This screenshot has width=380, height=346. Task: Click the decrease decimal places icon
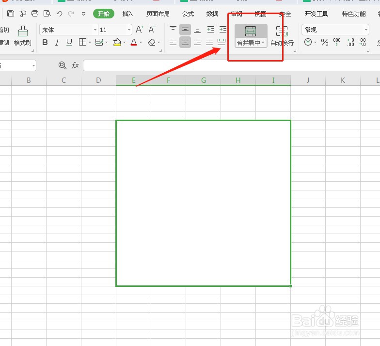363,42
